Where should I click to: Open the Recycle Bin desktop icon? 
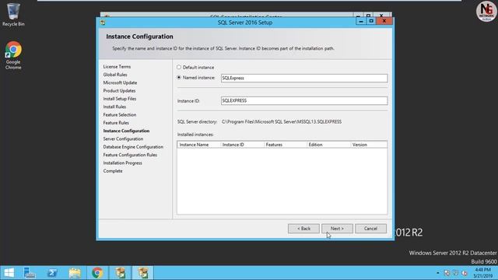coord(13,14)
